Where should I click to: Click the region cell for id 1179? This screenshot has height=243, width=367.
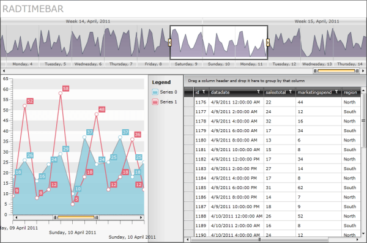point(351,130)
